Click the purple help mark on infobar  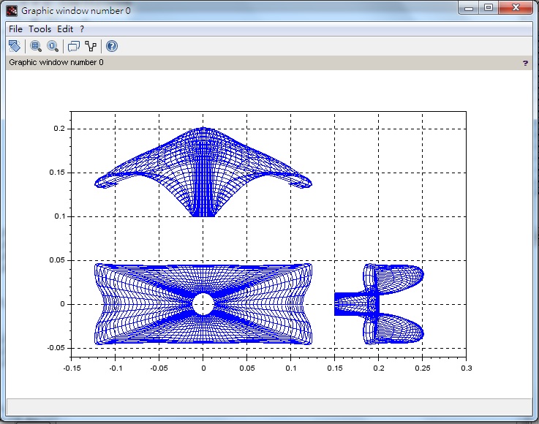pos(525,63)
